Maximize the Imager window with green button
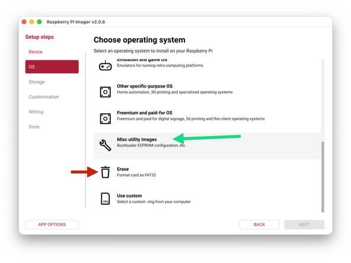The height and width of the screenshot is (263, 351). point(39,22)
